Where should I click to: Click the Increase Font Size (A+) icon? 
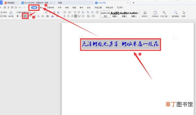(46, 12)
